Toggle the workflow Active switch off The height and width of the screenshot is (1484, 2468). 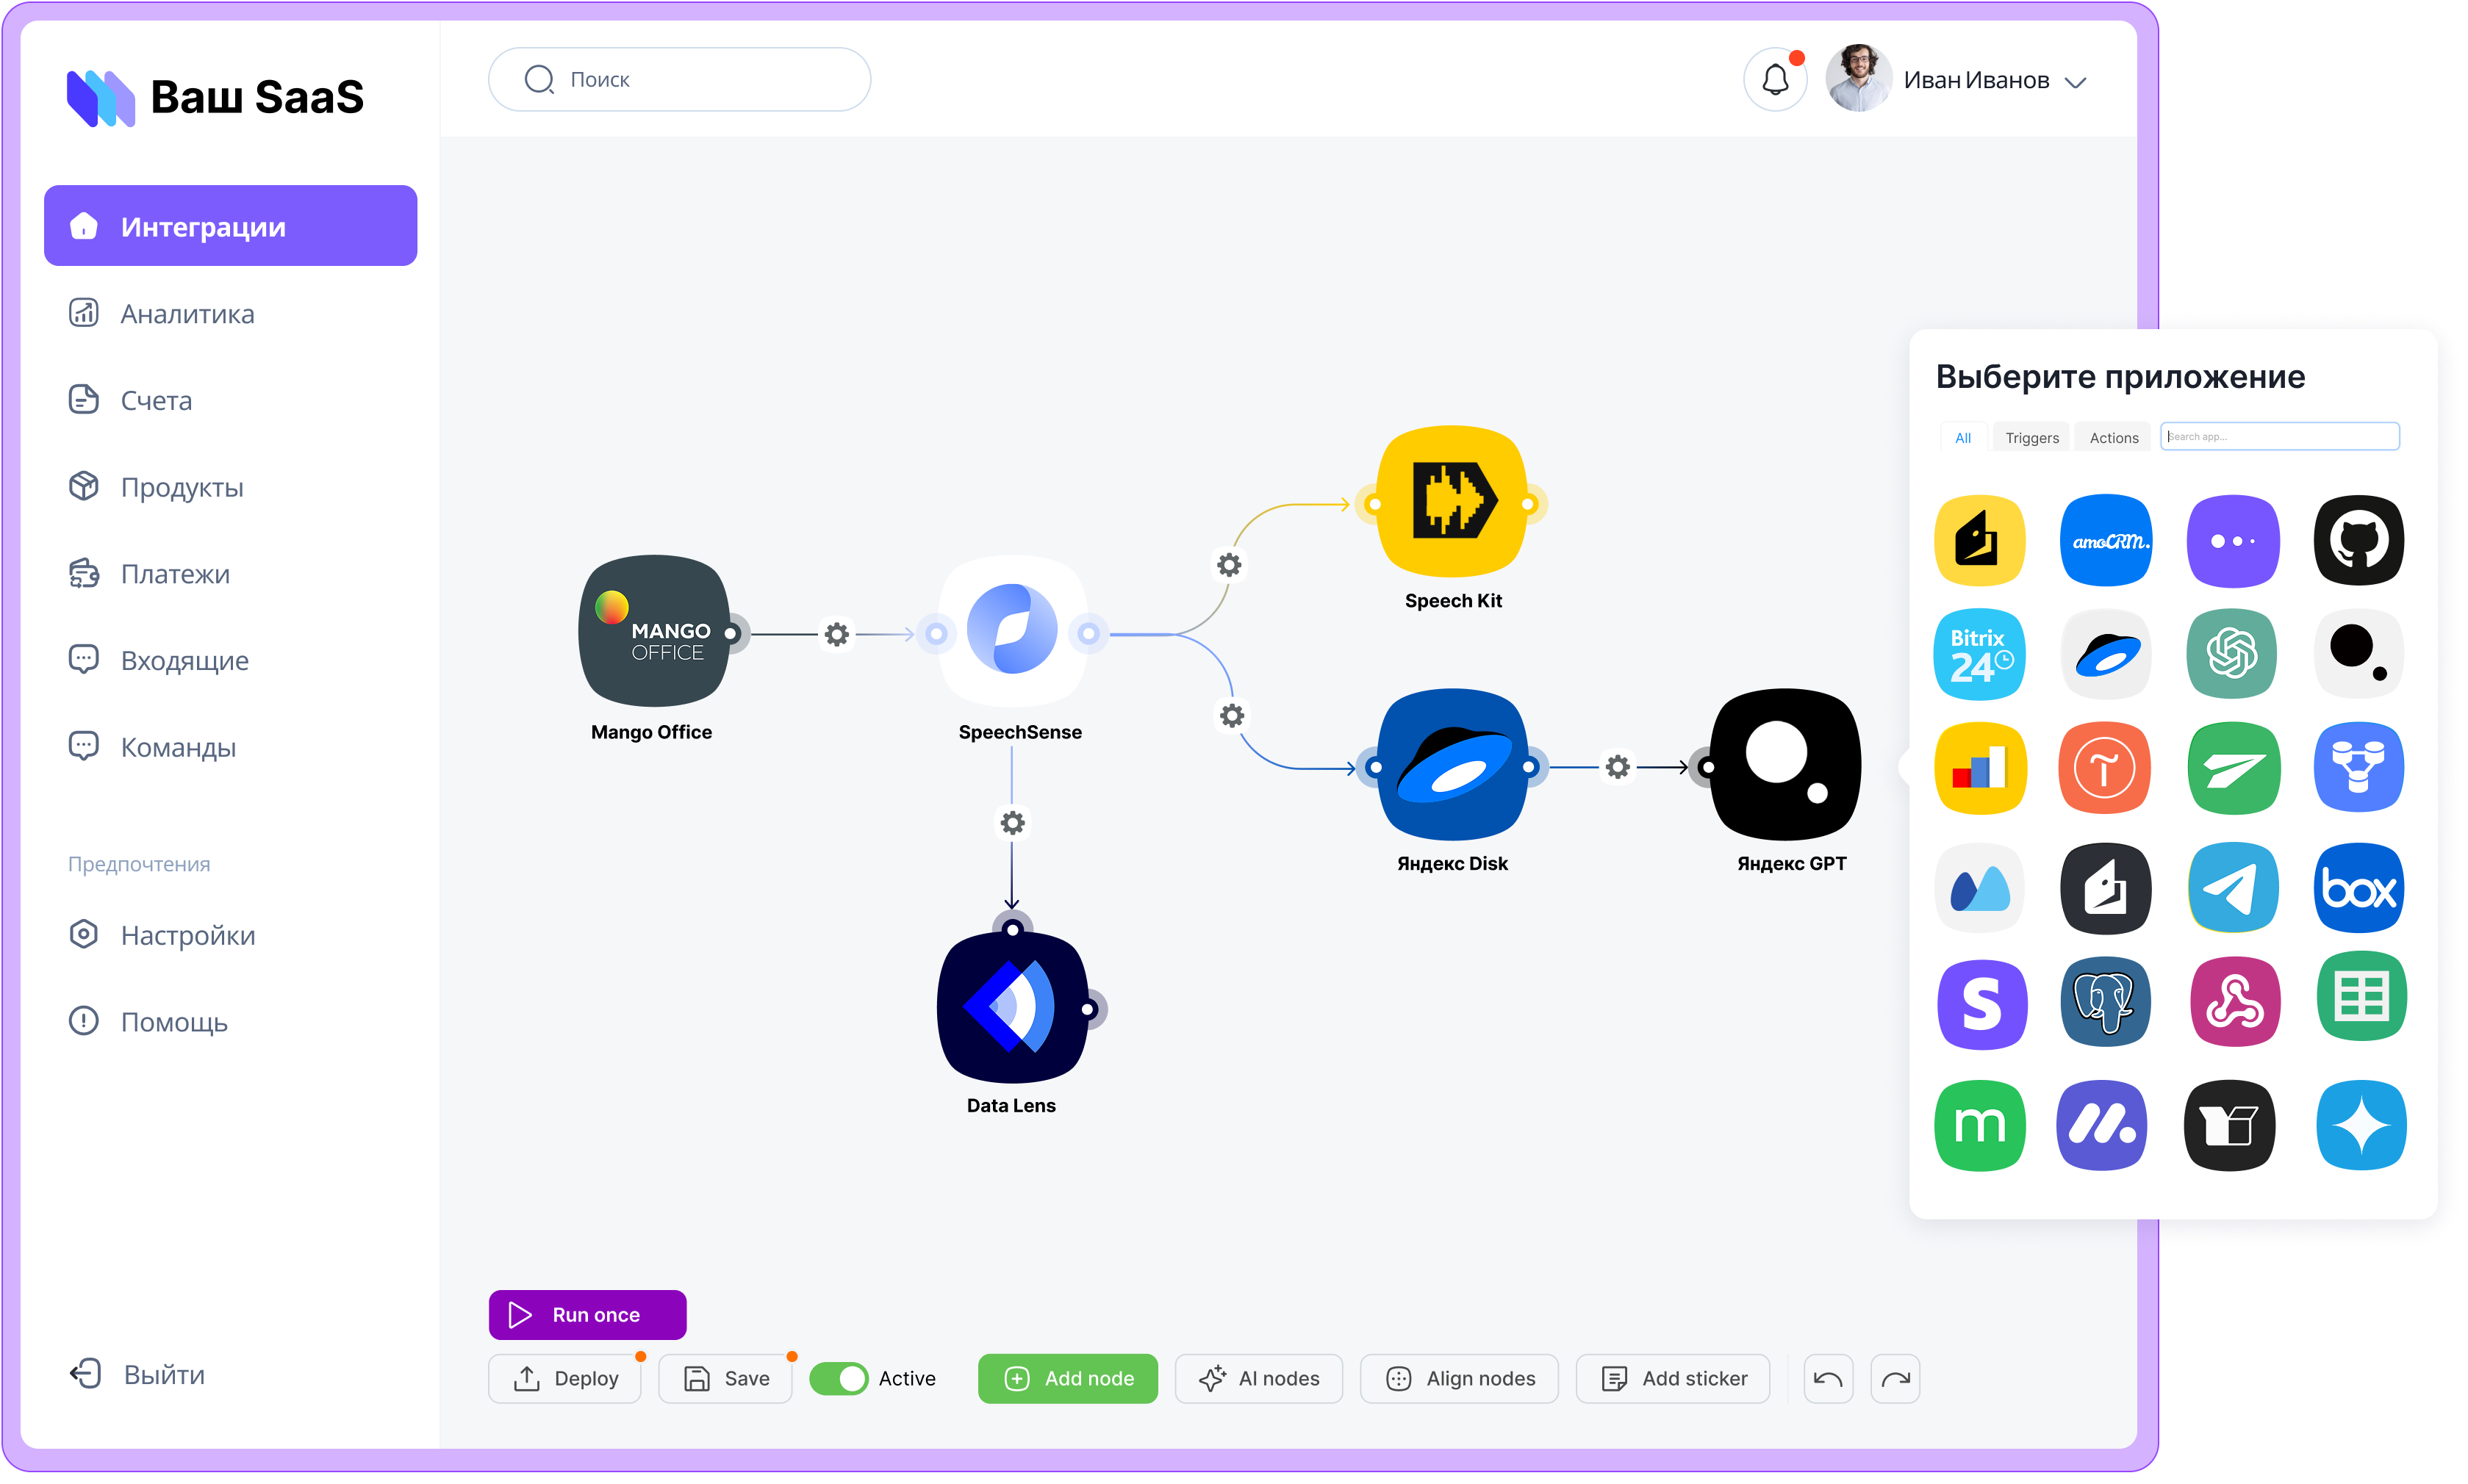(x=840, y=1378)
